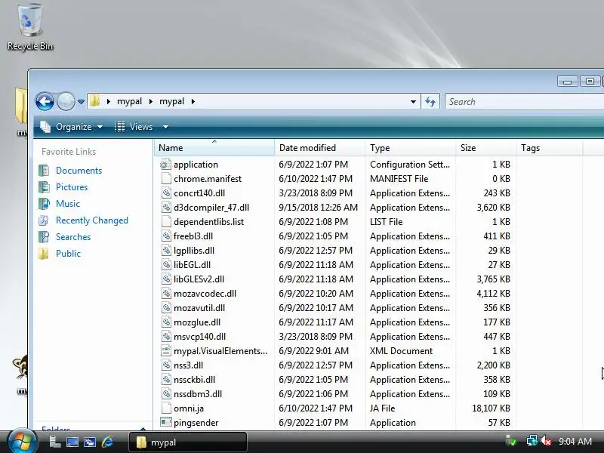The width and height of the screenshot is (604, 453).
Task: Open the Public folder link
Action: [x=68, y=254]
